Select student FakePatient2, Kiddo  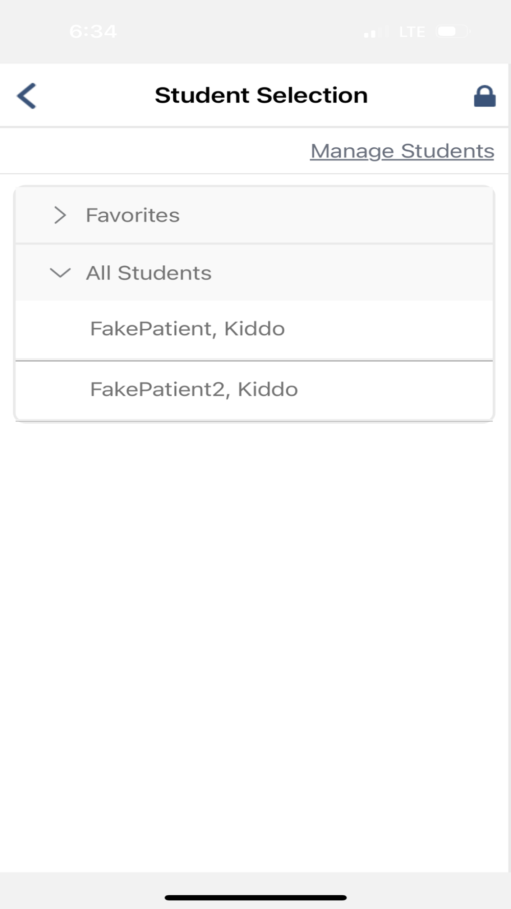pos(194,390)
